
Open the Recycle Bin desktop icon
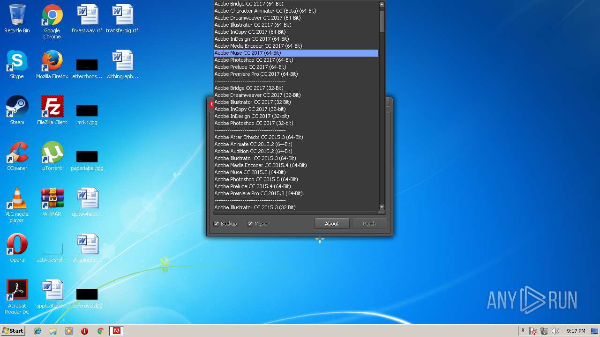[x=17, y=19]
